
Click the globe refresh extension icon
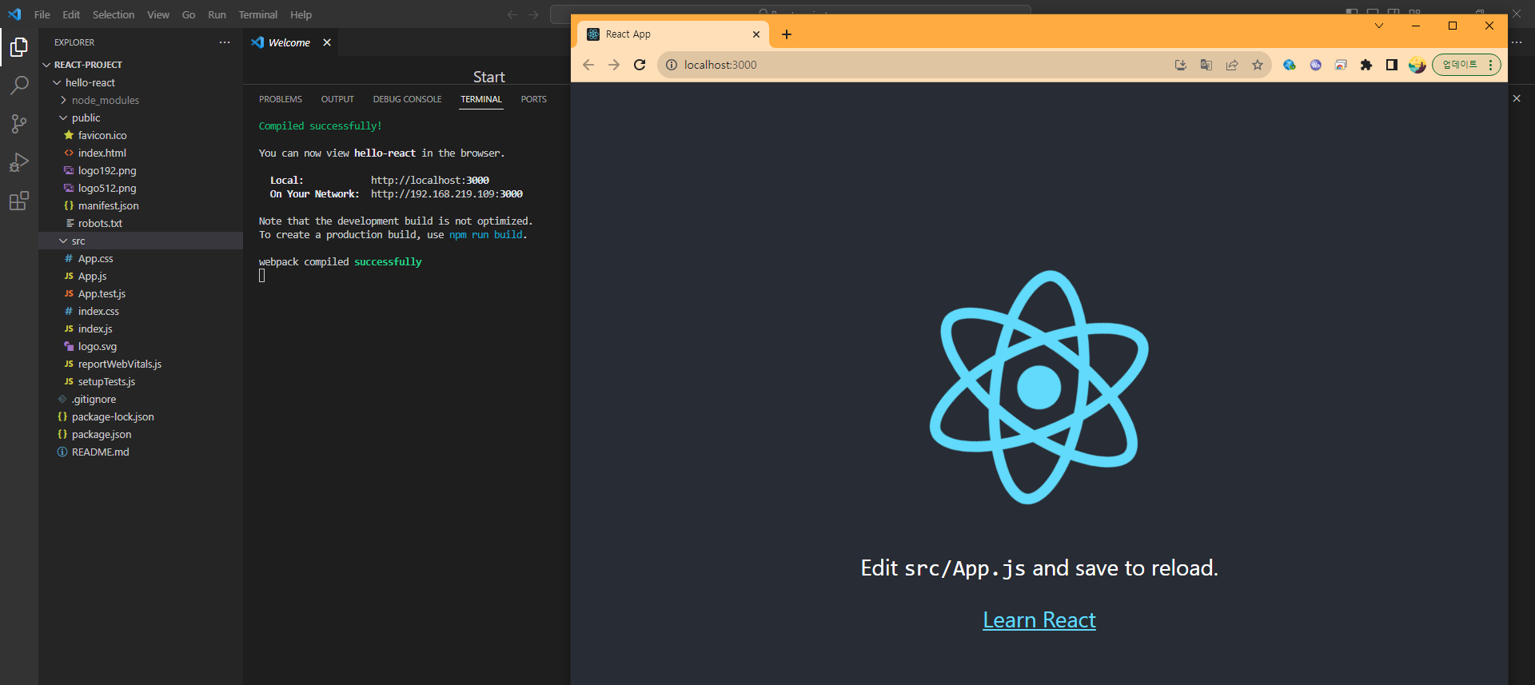coord(1290,65)
